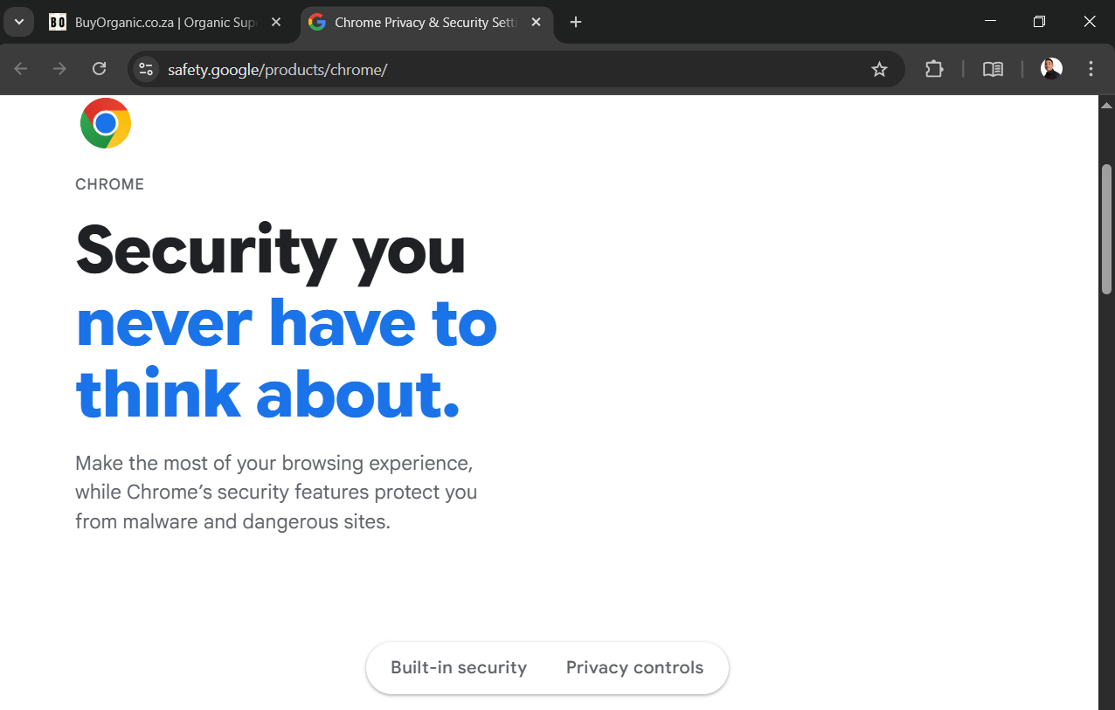Expand the BuyOrganic favicon tab dropdown area
The width and height of the screenshot is (1115, 710).
pyautogui.click(x=58, y=22)
